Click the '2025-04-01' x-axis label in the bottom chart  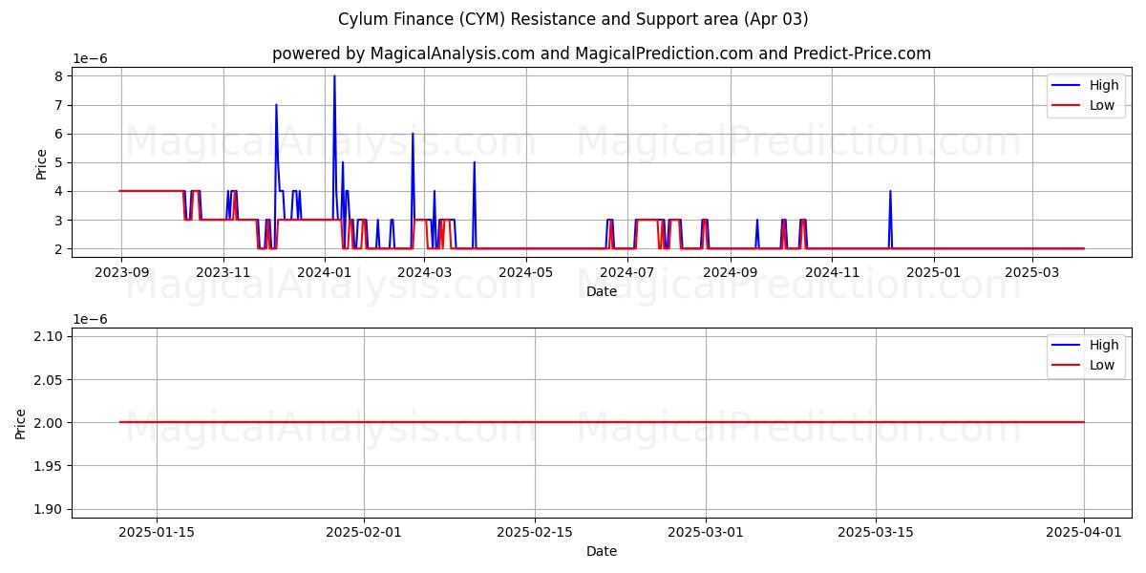[x=1084, y=533]
